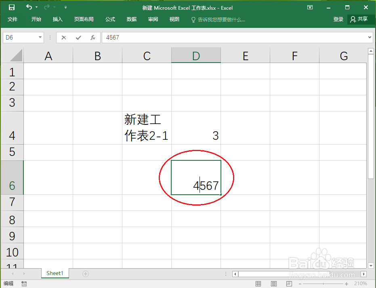This screenshot has height=288, width=376.
Task: Increase zoom using the zoom slider plus
Action: [347, 284]
